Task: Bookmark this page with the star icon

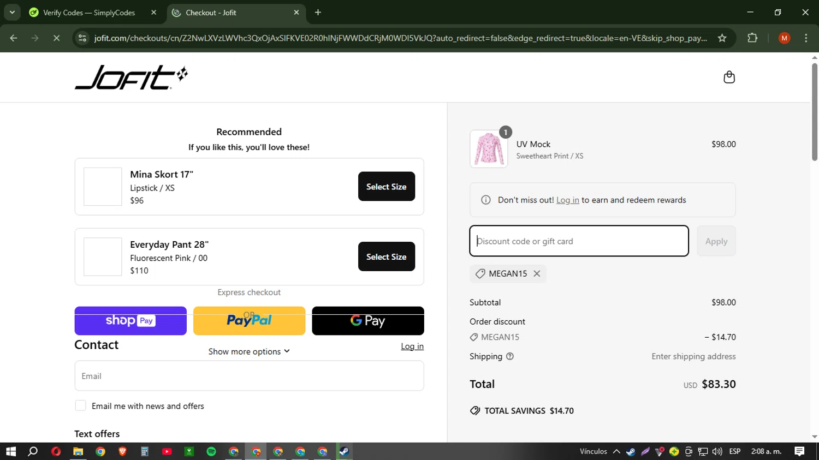Action: coord(722,38)
